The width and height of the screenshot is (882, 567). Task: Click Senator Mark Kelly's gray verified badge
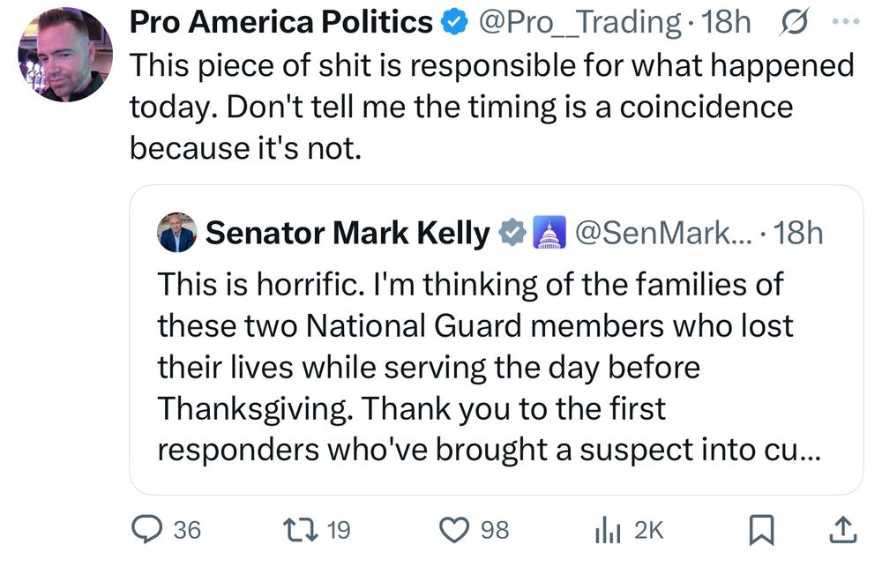[x=512, y=234]
